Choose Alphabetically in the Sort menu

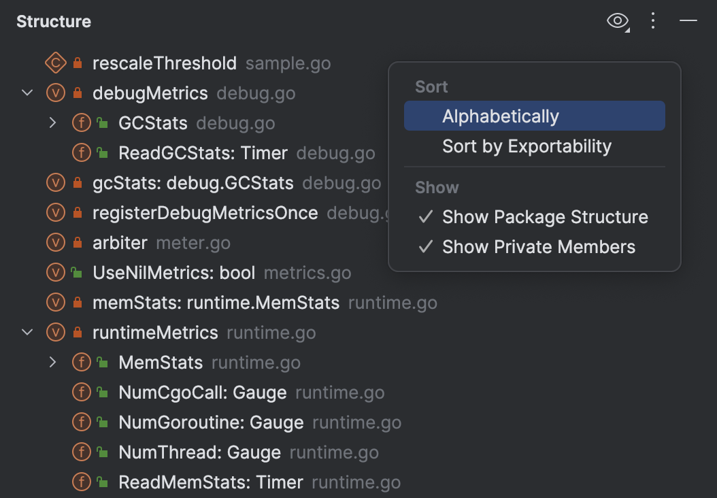[501, 116]
